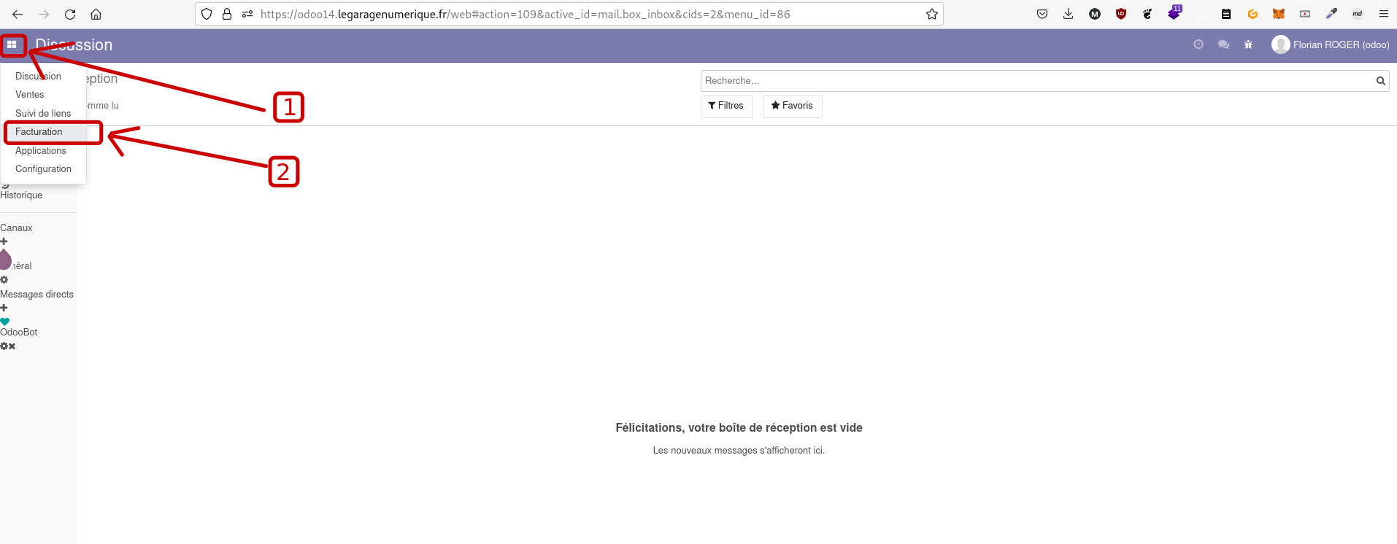Open OdooBot chat settings gear
Image resolution: width=1397 pixels, height=544 pixels.
(3, 346)
